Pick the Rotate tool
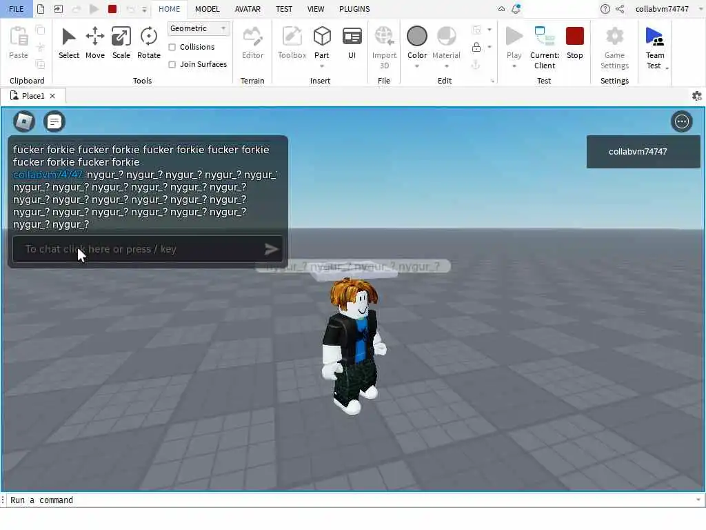Screen dimensions: 706x530 (149, 43)
